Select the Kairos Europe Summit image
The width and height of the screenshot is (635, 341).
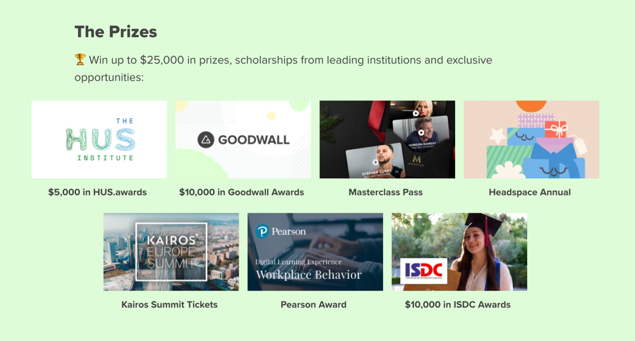[x=171, y=252]
